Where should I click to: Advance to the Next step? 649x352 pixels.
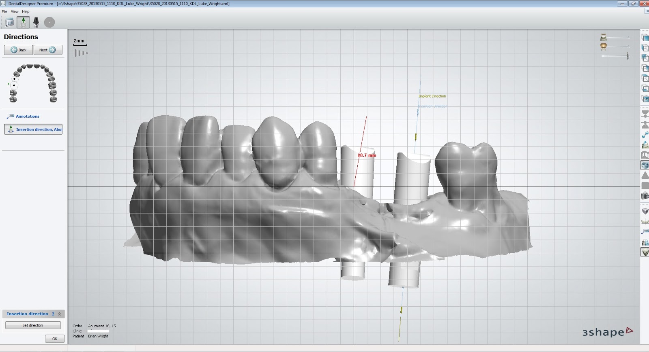pos(48,50)
